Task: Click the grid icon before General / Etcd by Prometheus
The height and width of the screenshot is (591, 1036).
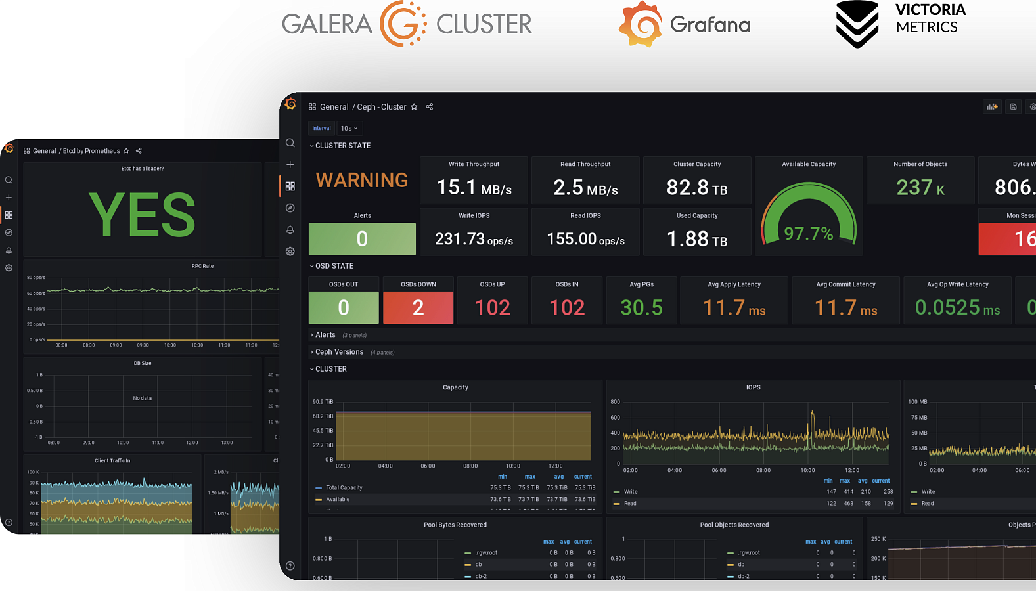Action: point(27,151)
